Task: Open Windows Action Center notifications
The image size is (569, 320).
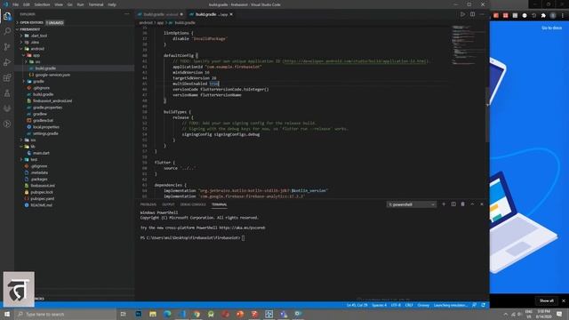Action: pyautogui.click(x=559, y=314)
